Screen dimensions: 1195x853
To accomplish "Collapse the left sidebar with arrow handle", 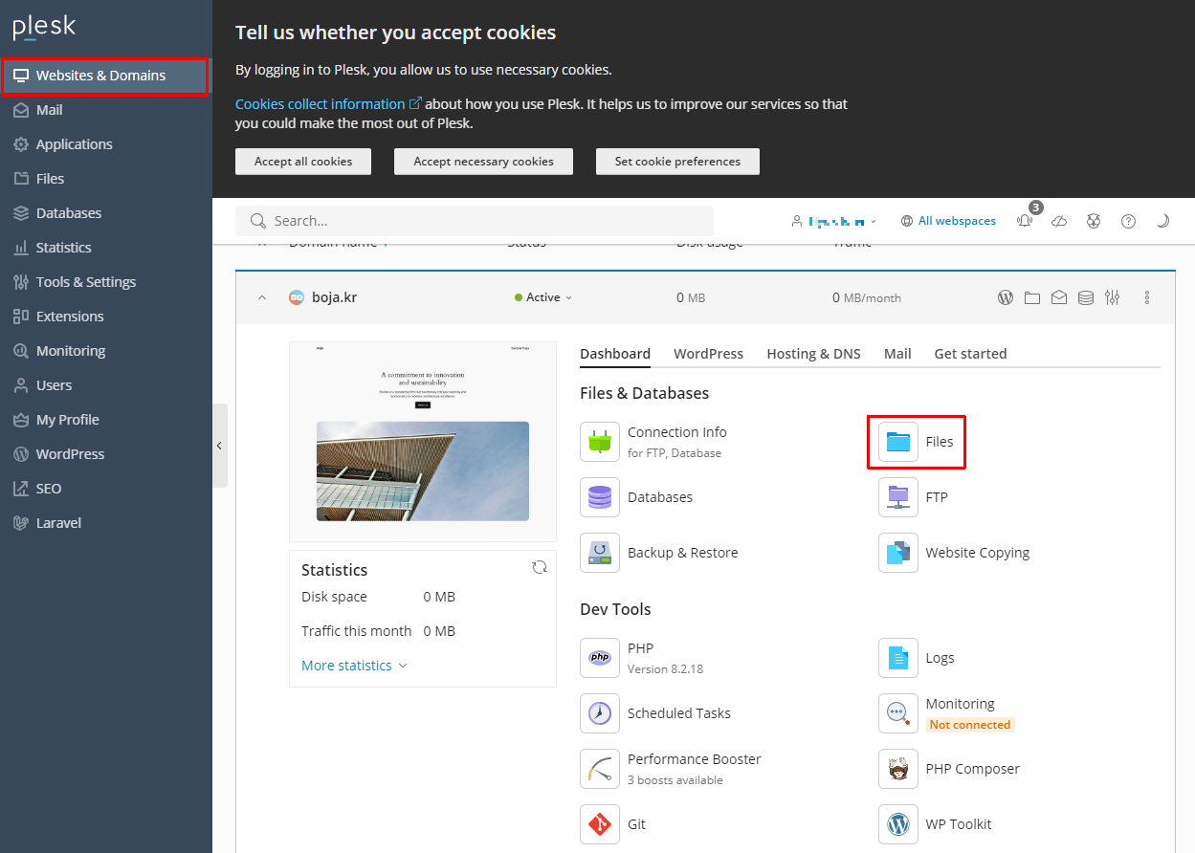I will pyautogui.click(x=219, y=446).
